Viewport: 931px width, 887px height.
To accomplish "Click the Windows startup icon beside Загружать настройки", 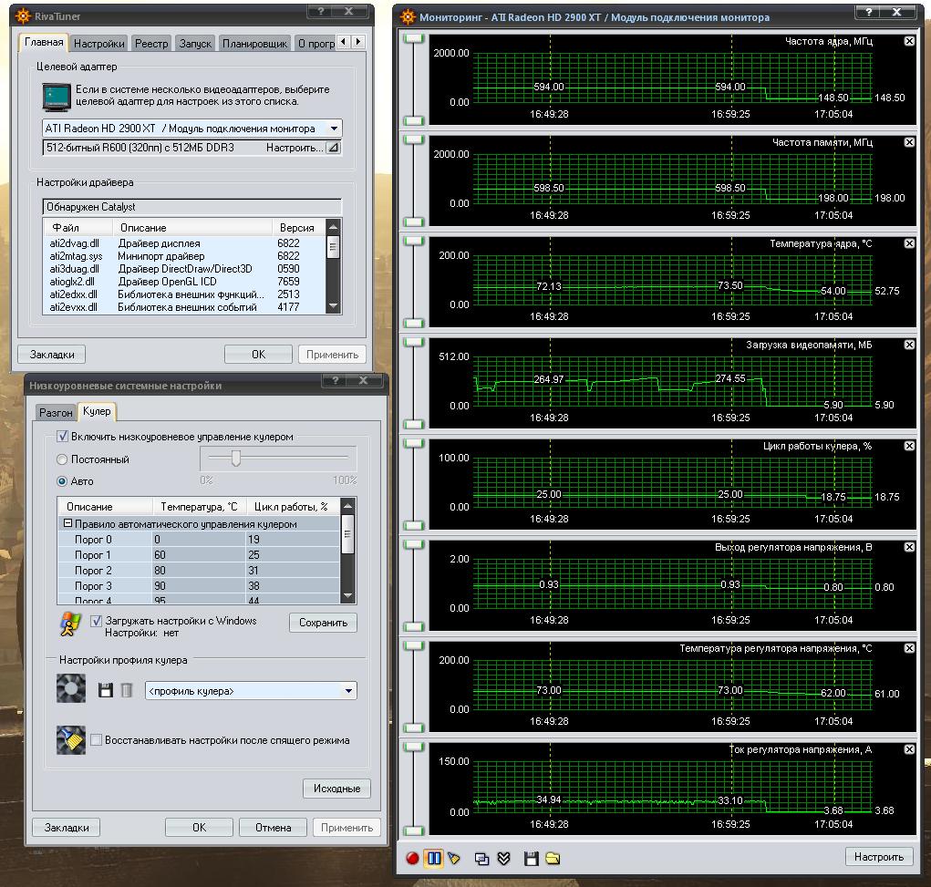I will [x=70, y=625].
